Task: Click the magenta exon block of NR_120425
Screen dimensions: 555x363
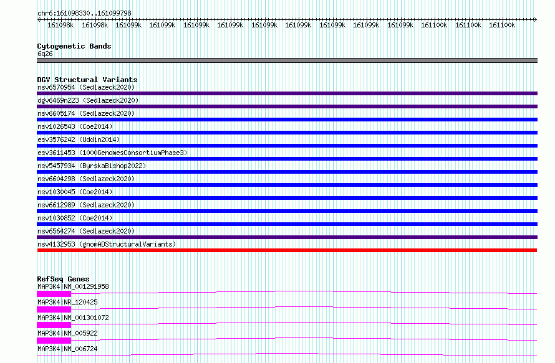Action: [54, 309]
